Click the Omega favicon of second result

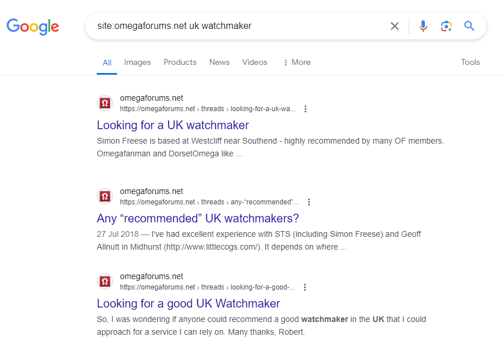[x=105, y=196]
